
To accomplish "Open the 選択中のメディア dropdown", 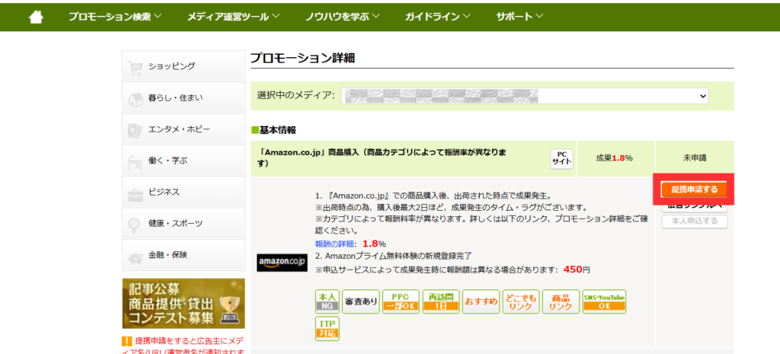I will tap(525, 96).
